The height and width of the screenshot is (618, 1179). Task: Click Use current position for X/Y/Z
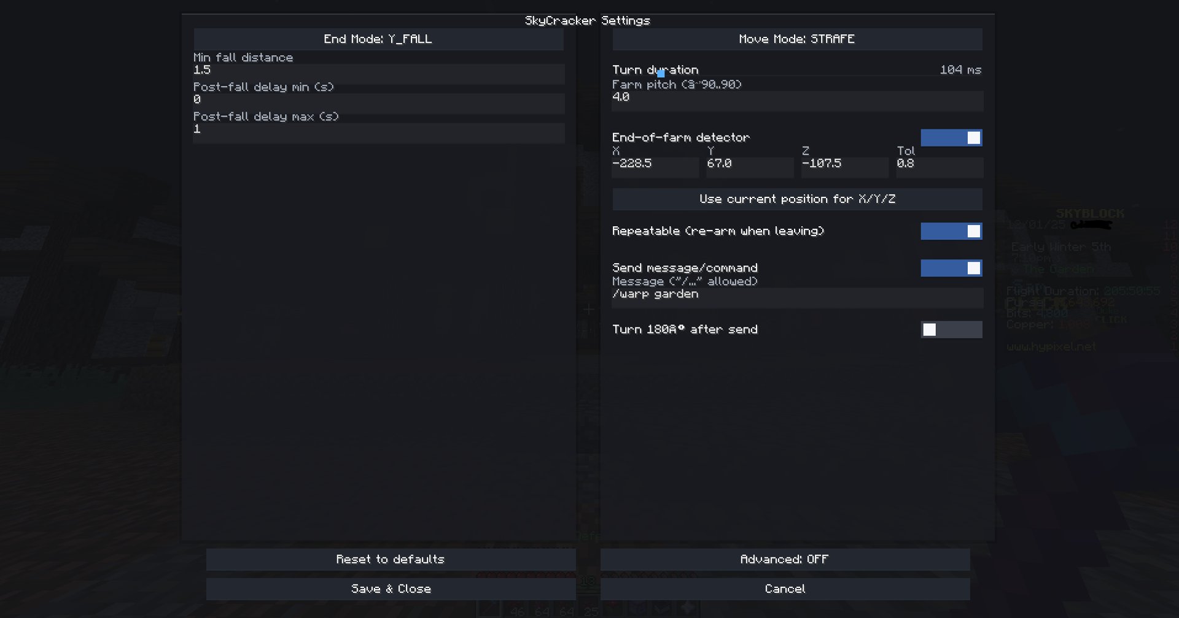(x=797, y=199)
